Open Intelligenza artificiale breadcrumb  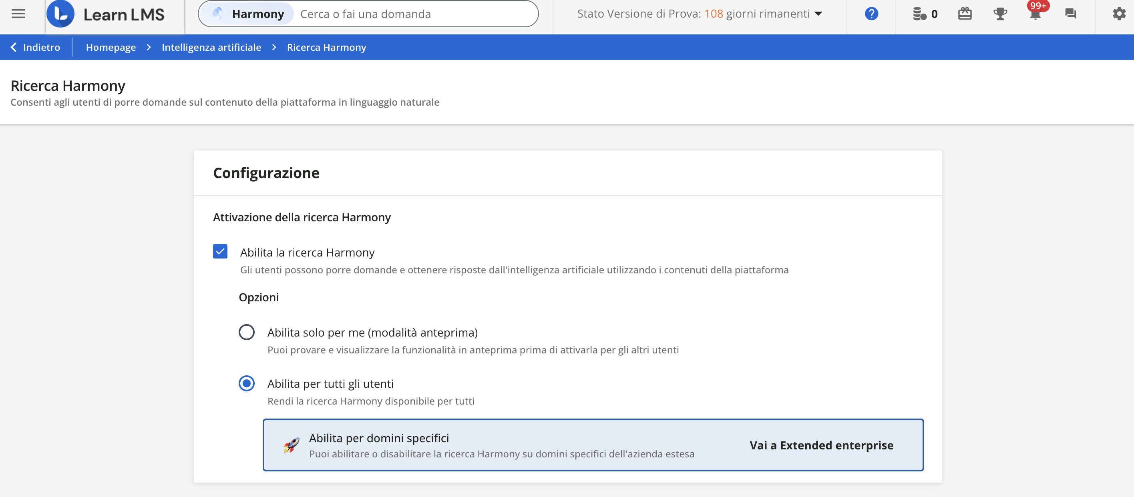211,48
